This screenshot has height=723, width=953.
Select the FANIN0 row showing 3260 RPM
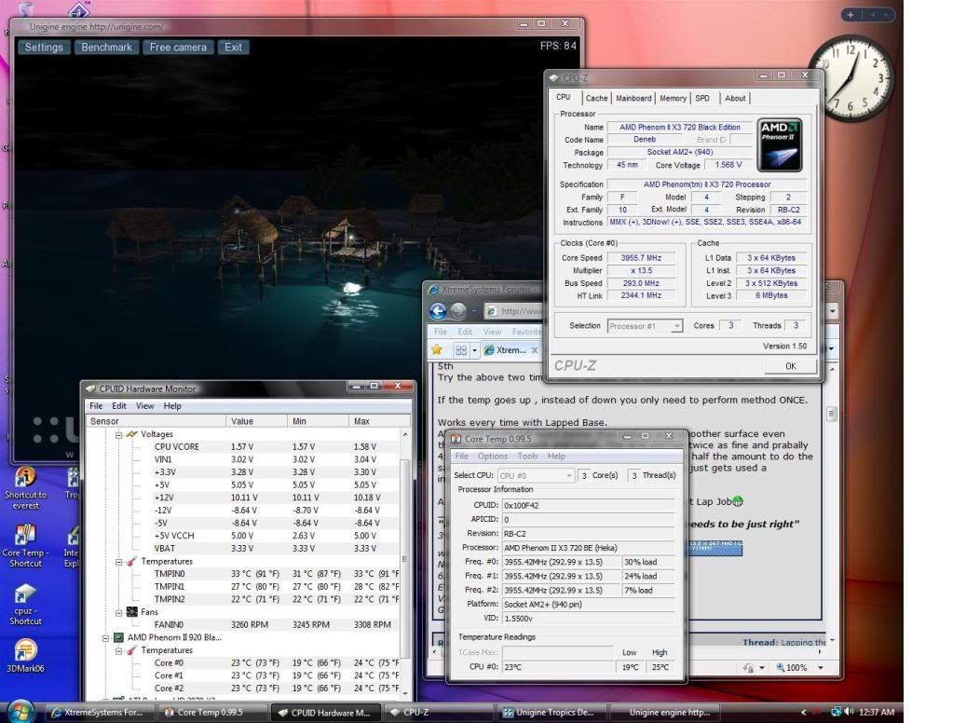[243, 624]
